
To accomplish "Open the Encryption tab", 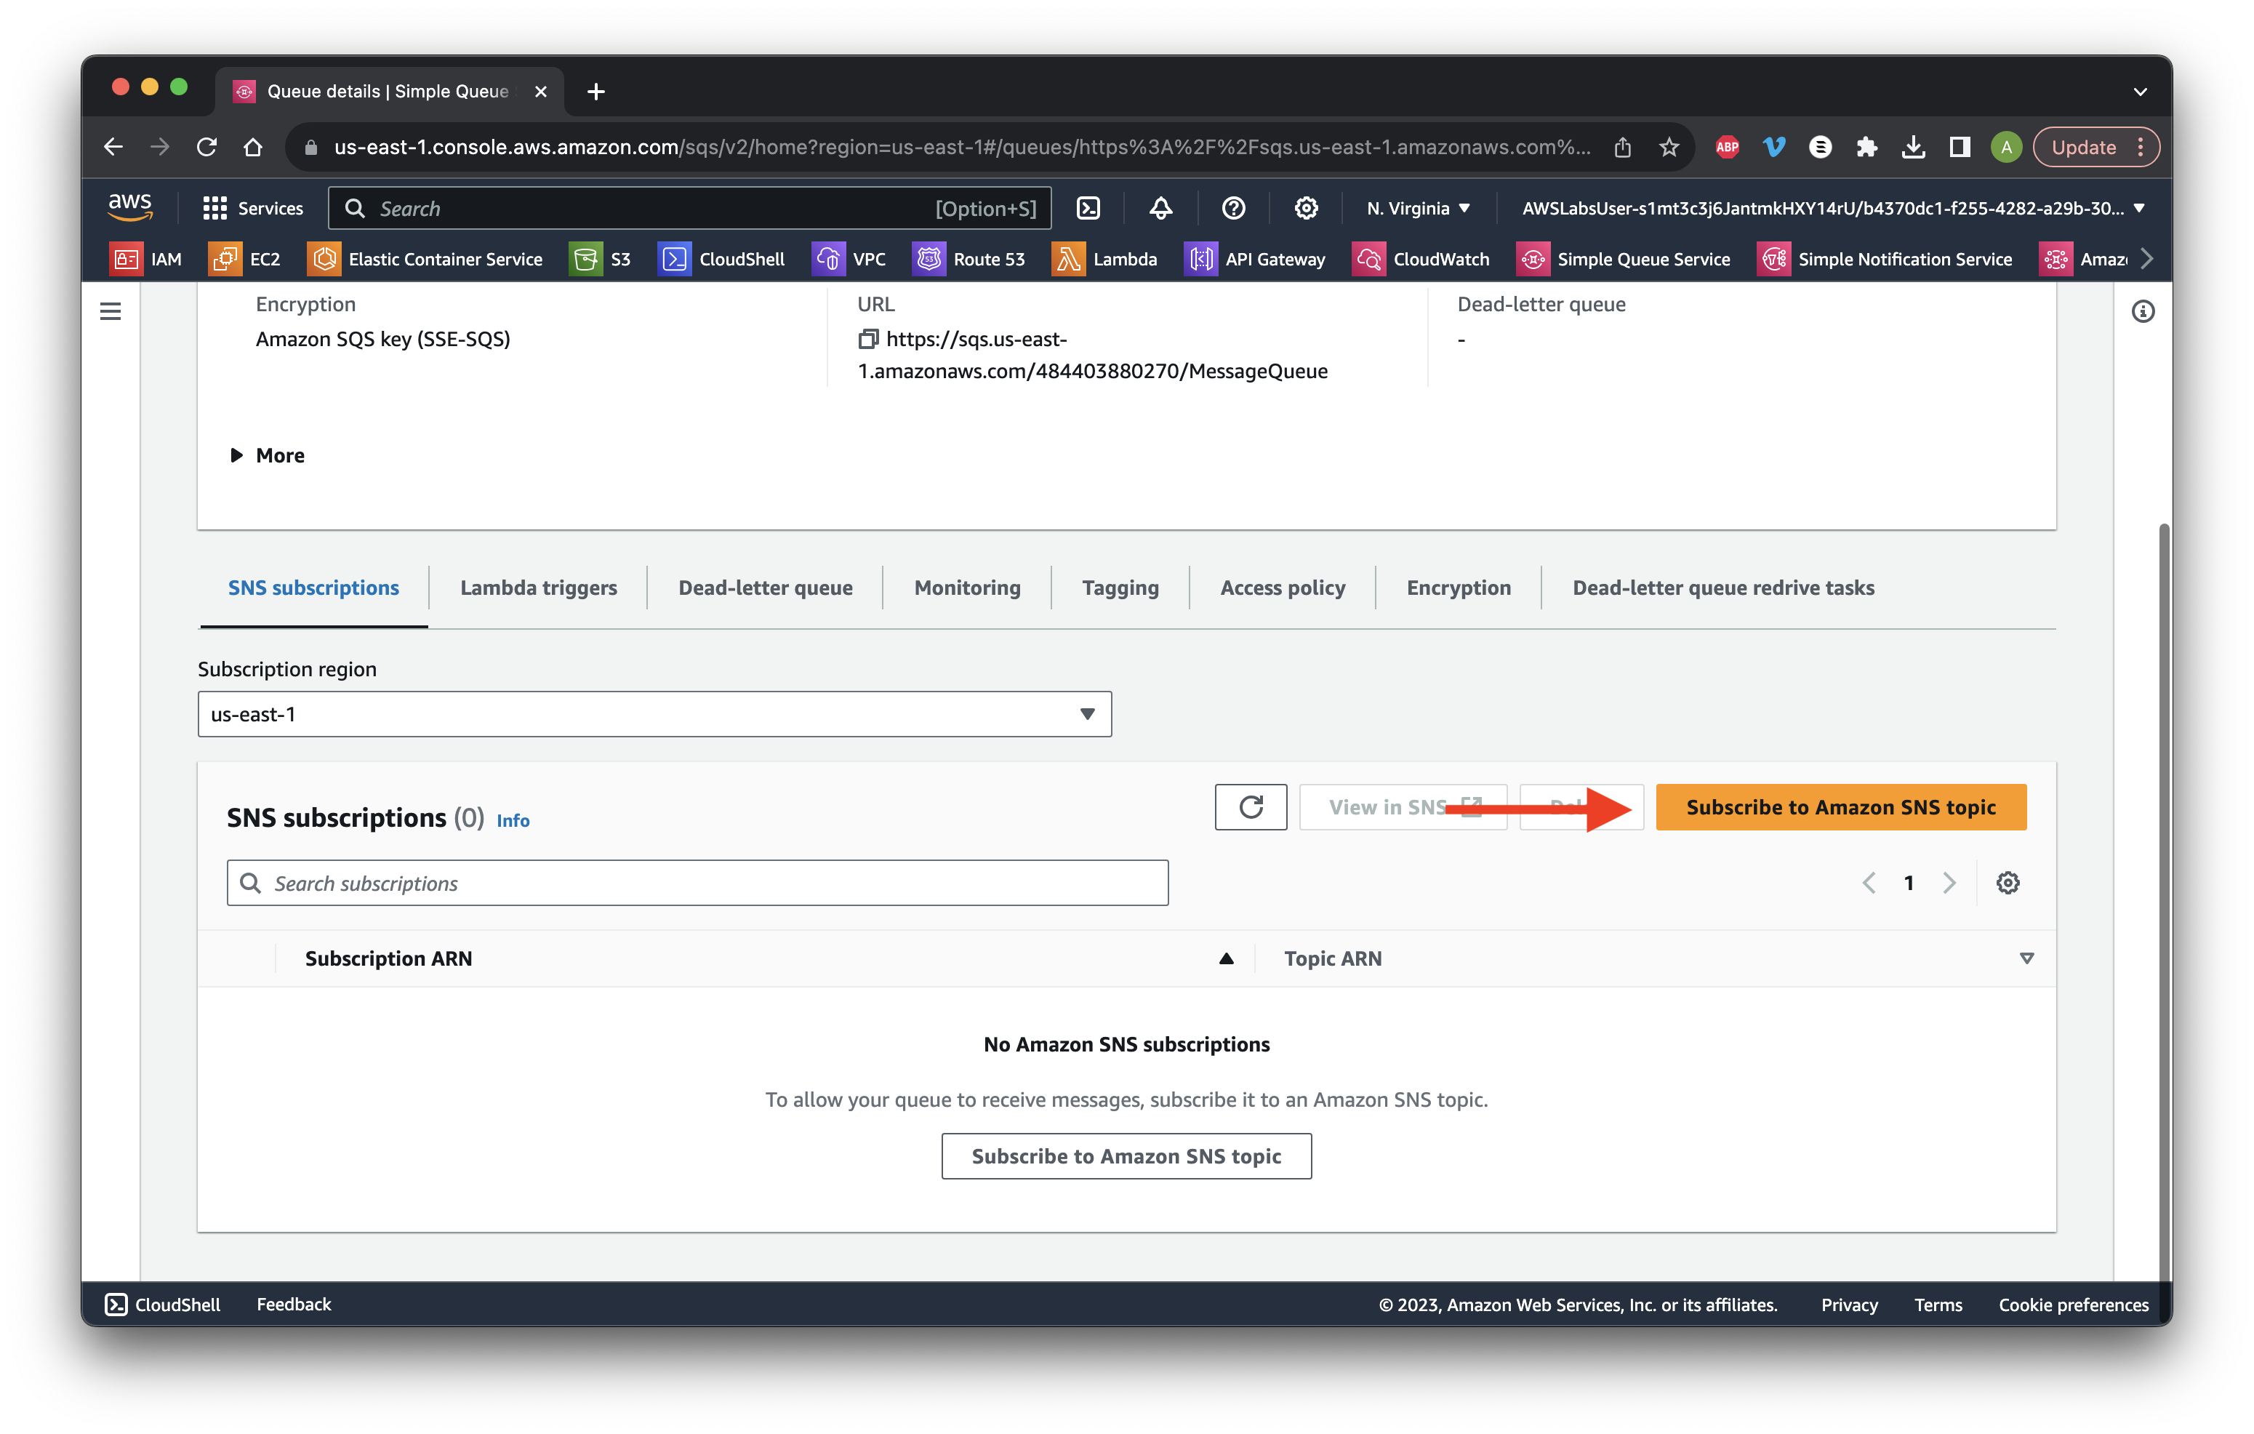I will 1459,588.
